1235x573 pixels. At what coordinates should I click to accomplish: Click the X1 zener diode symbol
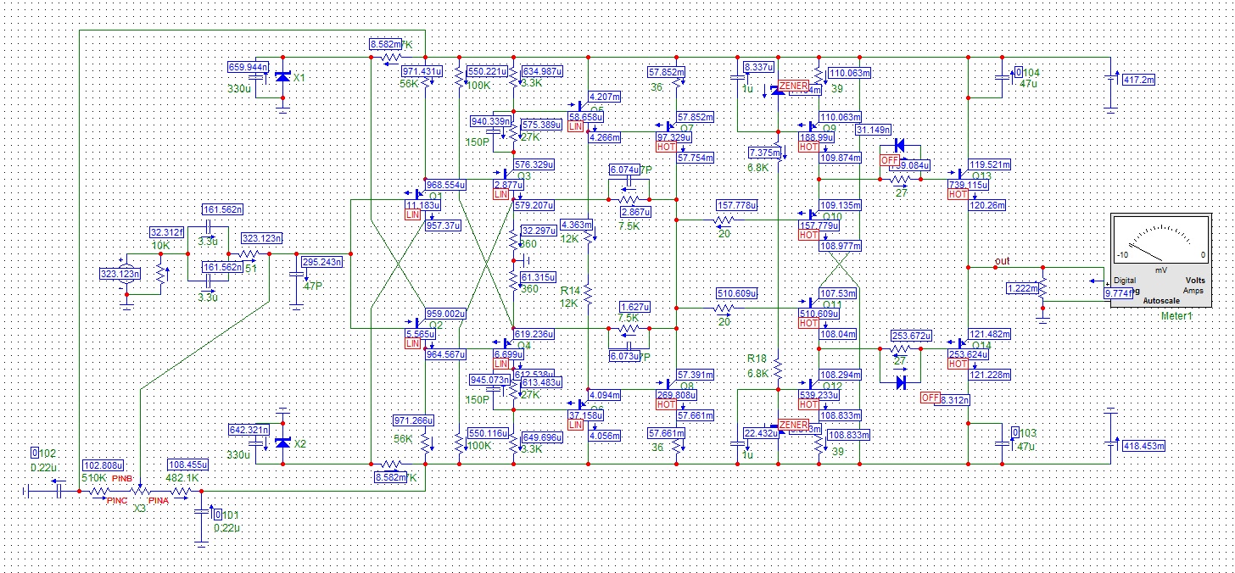(282, 77)
